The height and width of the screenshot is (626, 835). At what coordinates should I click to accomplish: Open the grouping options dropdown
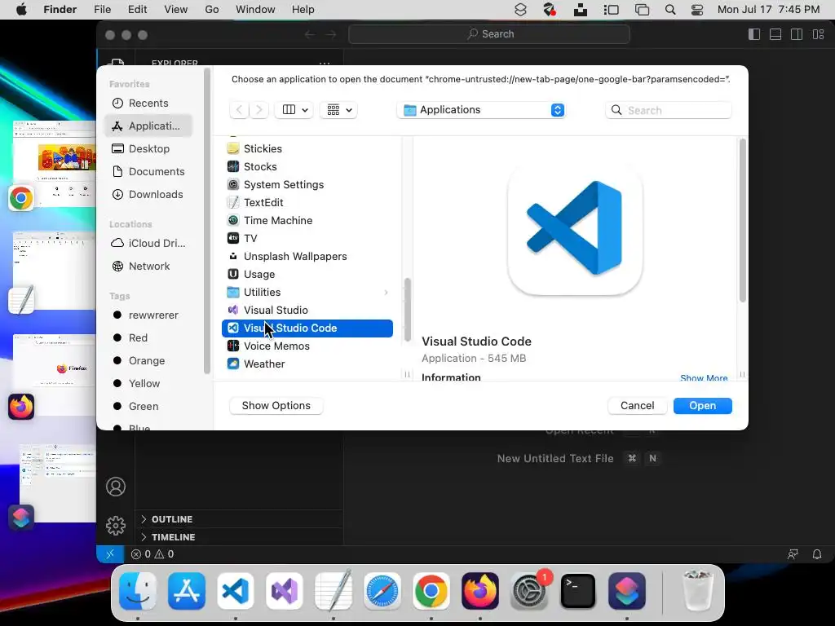[338, 110]
